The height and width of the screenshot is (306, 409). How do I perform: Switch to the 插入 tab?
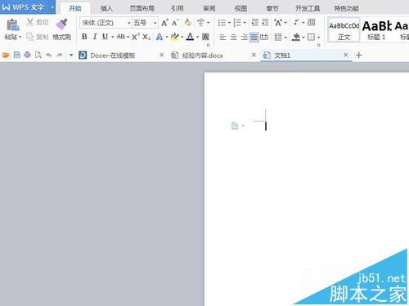point(106,8)
